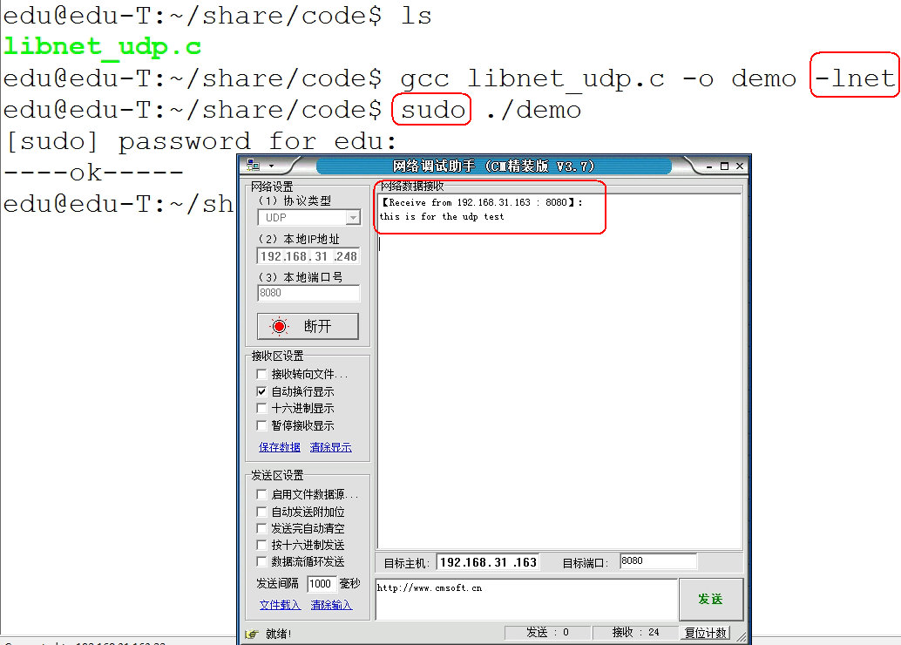Enable 启用文件数据源 checkbox
The width and height of the screenshot is (901, 645).
point(261,494)
